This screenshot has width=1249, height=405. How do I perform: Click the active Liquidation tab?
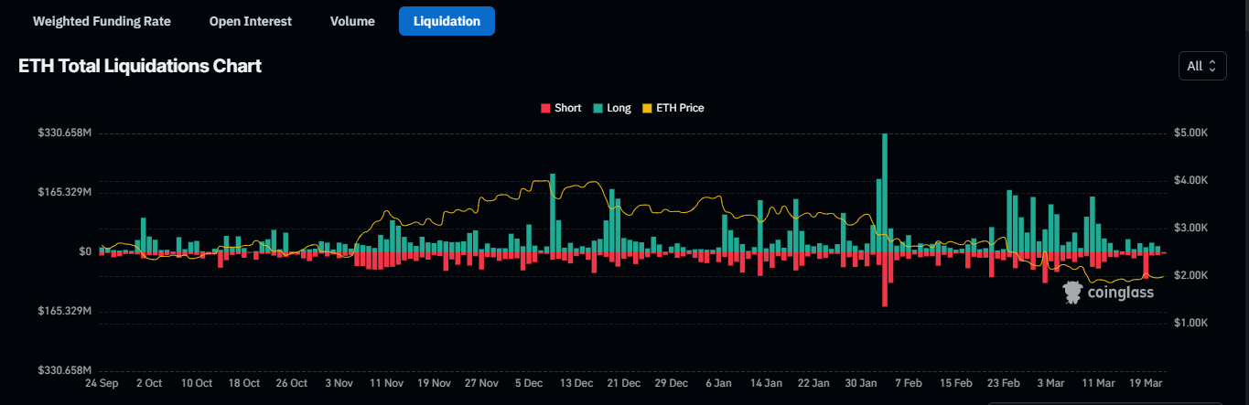(x=447, y=21)
